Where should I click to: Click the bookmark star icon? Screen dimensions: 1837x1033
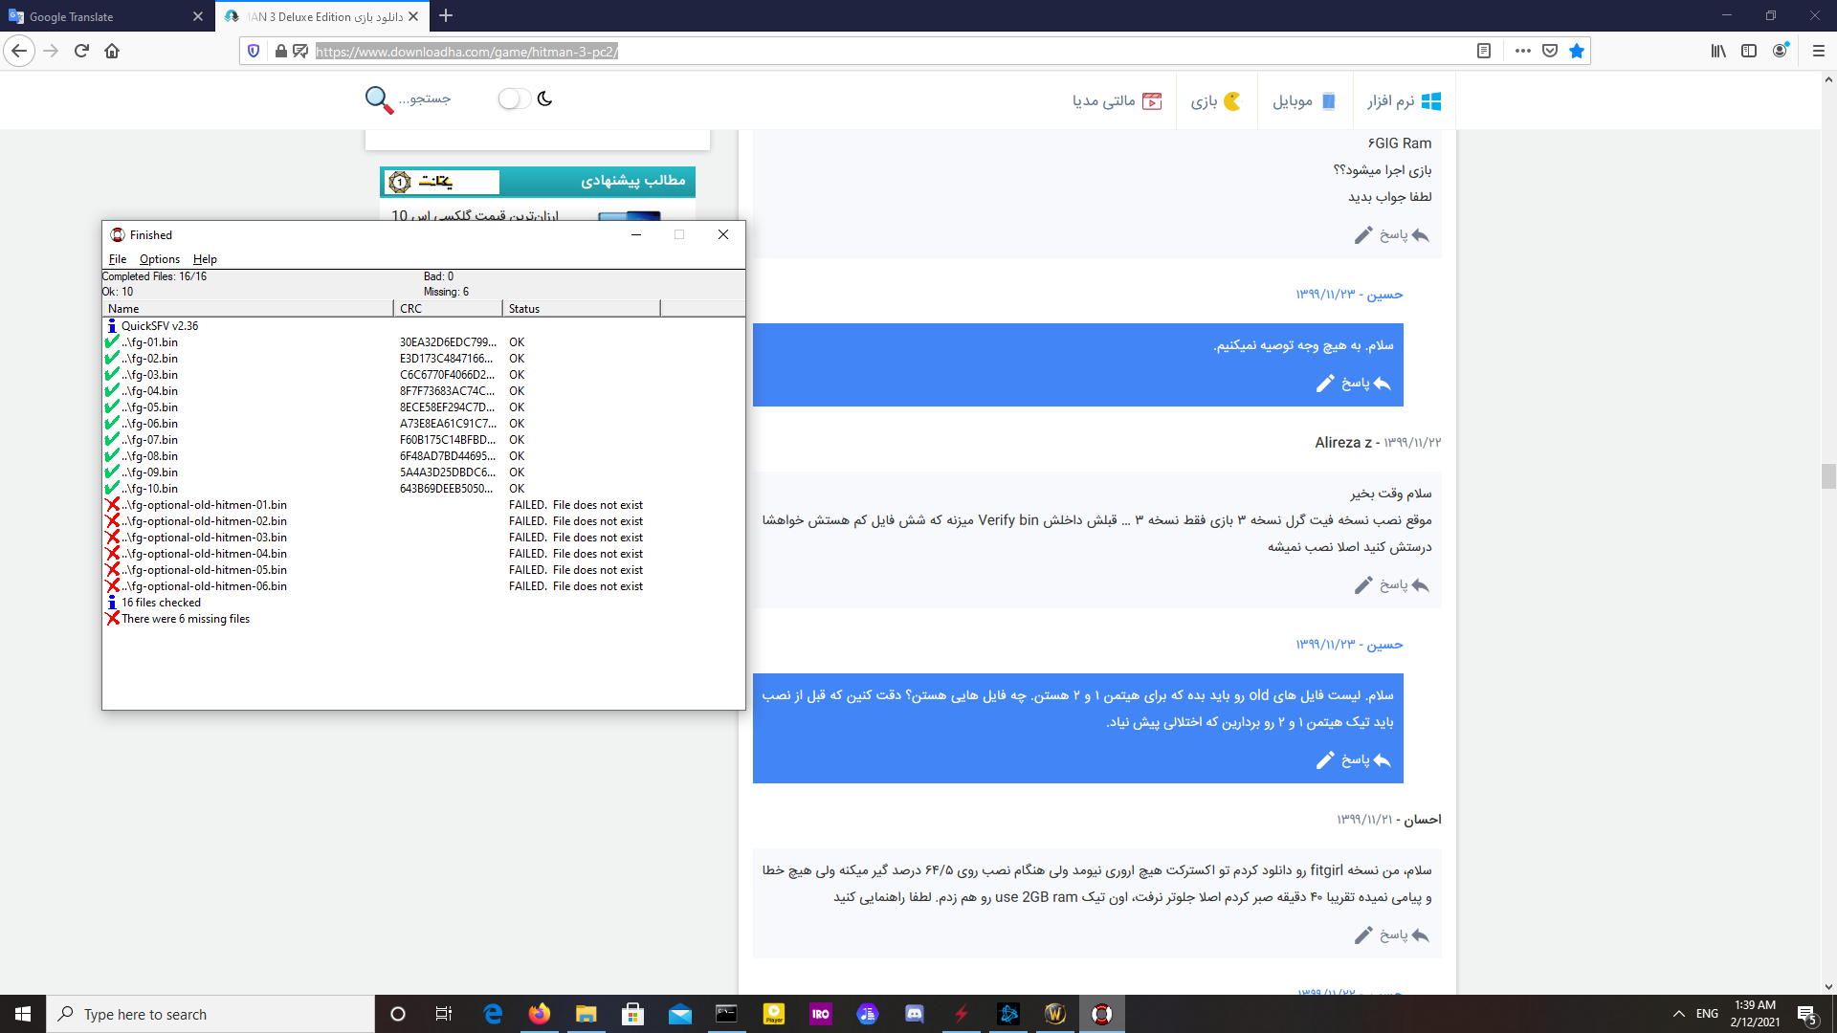(1577, 51)
